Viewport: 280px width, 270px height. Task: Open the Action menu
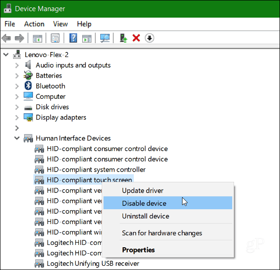click(x=34, y=24)
